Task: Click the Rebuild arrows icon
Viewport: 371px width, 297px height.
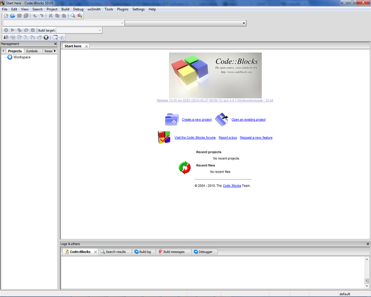Action: [26, 30]
